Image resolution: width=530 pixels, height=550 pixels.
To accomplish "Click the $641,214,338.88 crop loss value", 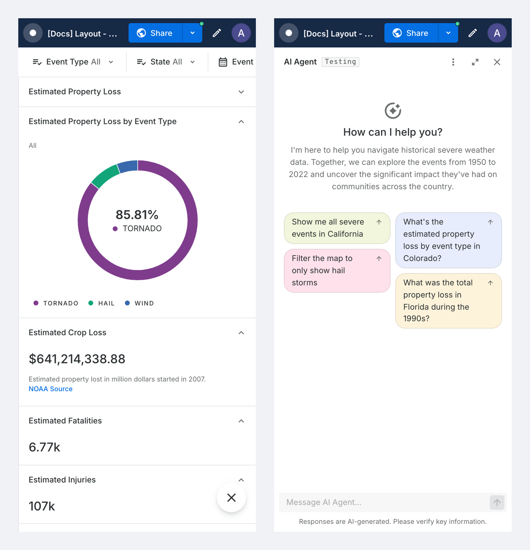I will tap(77, 359).
